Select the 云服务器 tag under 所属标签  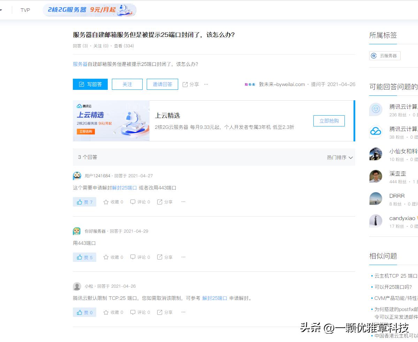[385, 55]
